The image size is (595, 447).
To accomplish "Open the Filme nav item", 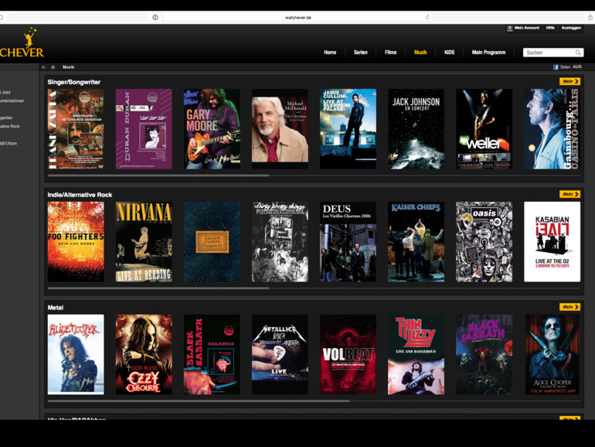I will (x=390, y=53).
